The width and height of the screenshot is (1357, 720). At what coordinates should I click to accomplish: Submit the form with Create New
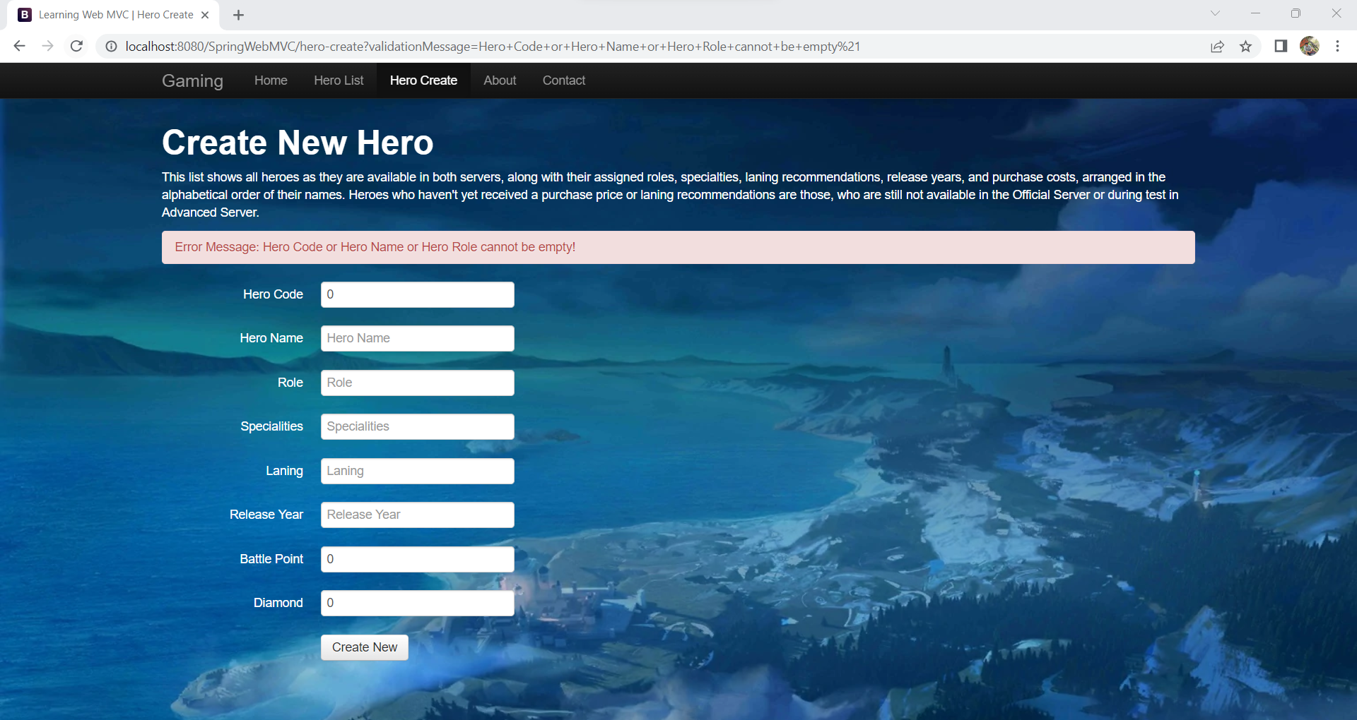pyautogui.click(x=365, y=647)
